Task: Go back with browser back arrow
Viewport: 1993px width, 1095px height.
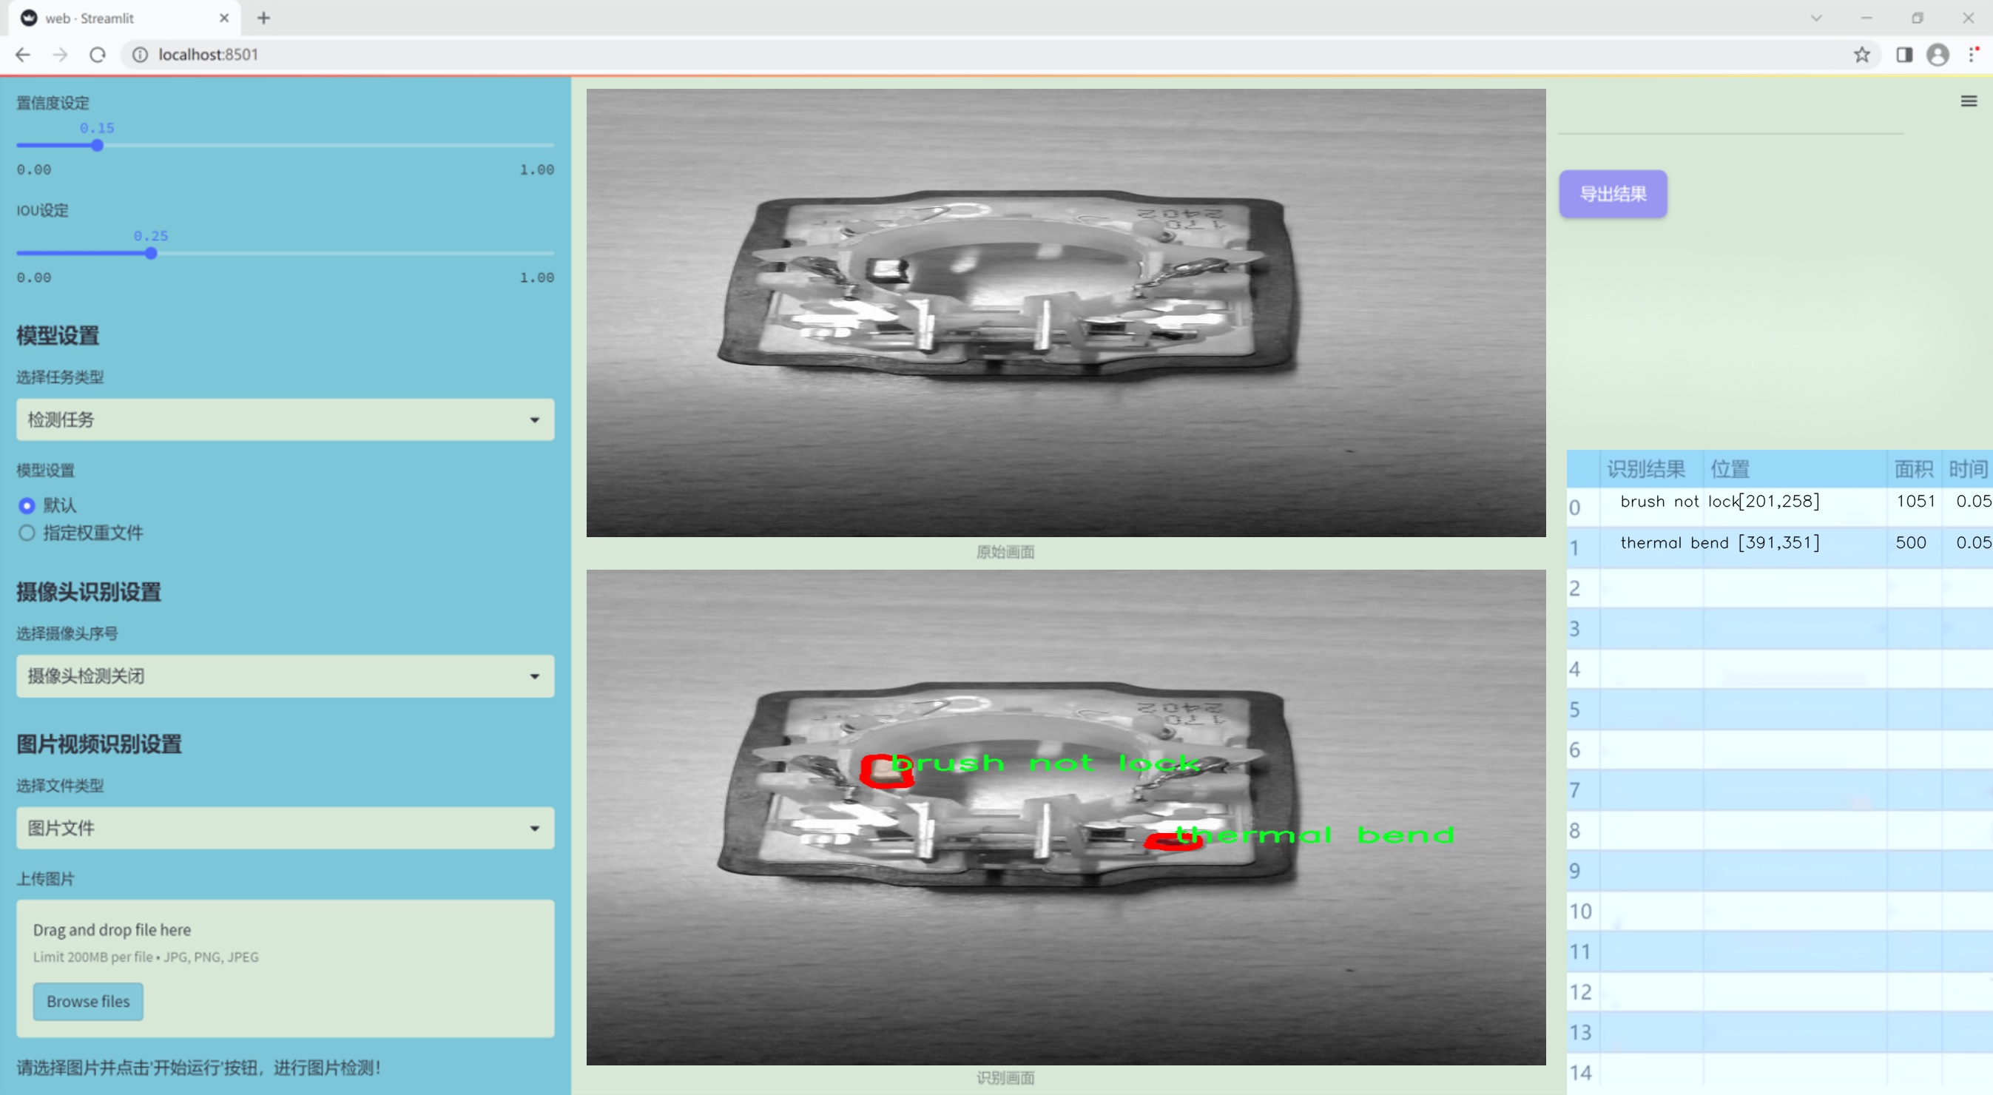Action: pos(23,55)
